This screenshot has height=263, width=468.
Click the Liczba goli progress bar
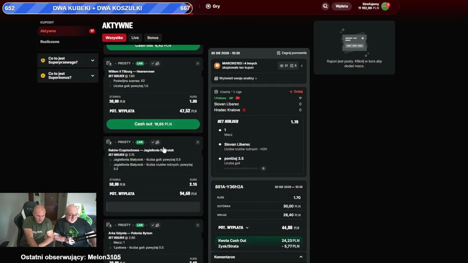(x=242, y=168)
